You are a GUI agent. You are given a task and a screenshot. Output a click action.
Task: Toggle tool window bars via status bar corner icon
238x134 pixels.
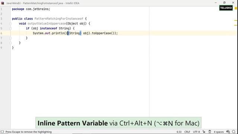[x=2, y=132]
